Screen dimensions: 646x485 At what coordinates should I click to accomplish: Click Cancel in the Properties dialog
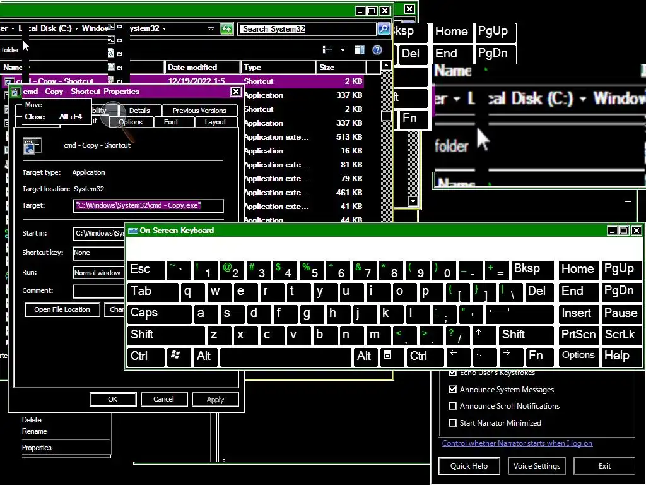pos(163,399)
